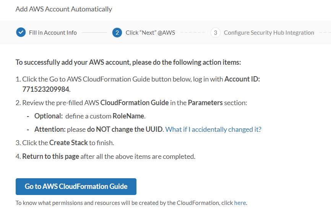Click the bold "do NOT change the UUID" warning
The height and width of the screenshot is (219, 331).
(125, 129)
